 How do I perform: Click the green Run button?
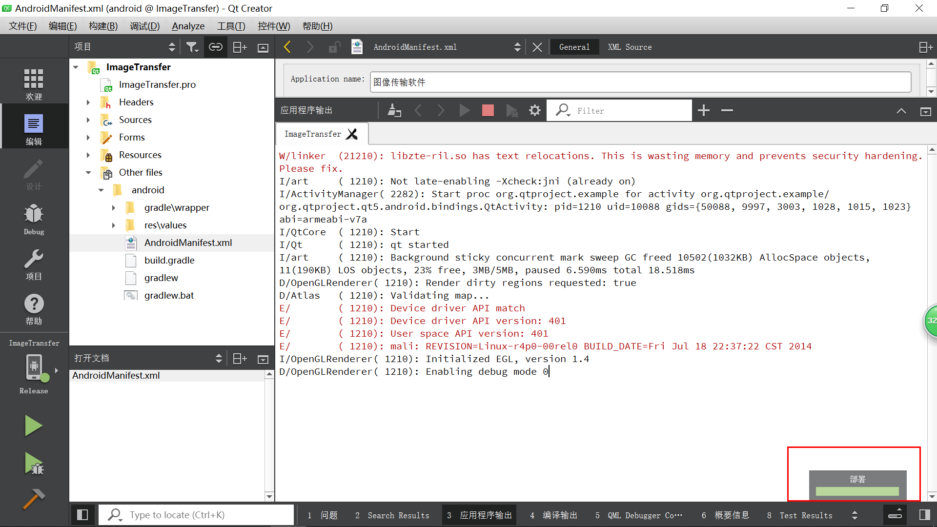pos(33,426)
